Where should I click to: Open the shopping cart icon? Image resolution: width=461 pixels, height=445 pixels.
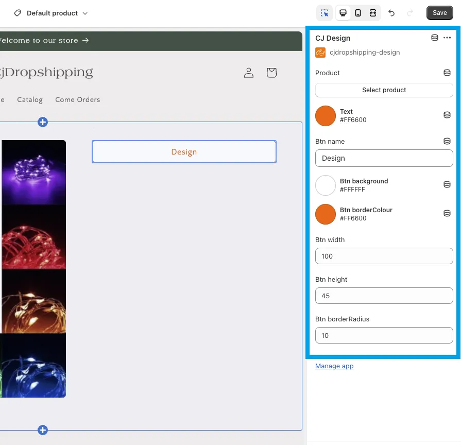click(271, 73)
